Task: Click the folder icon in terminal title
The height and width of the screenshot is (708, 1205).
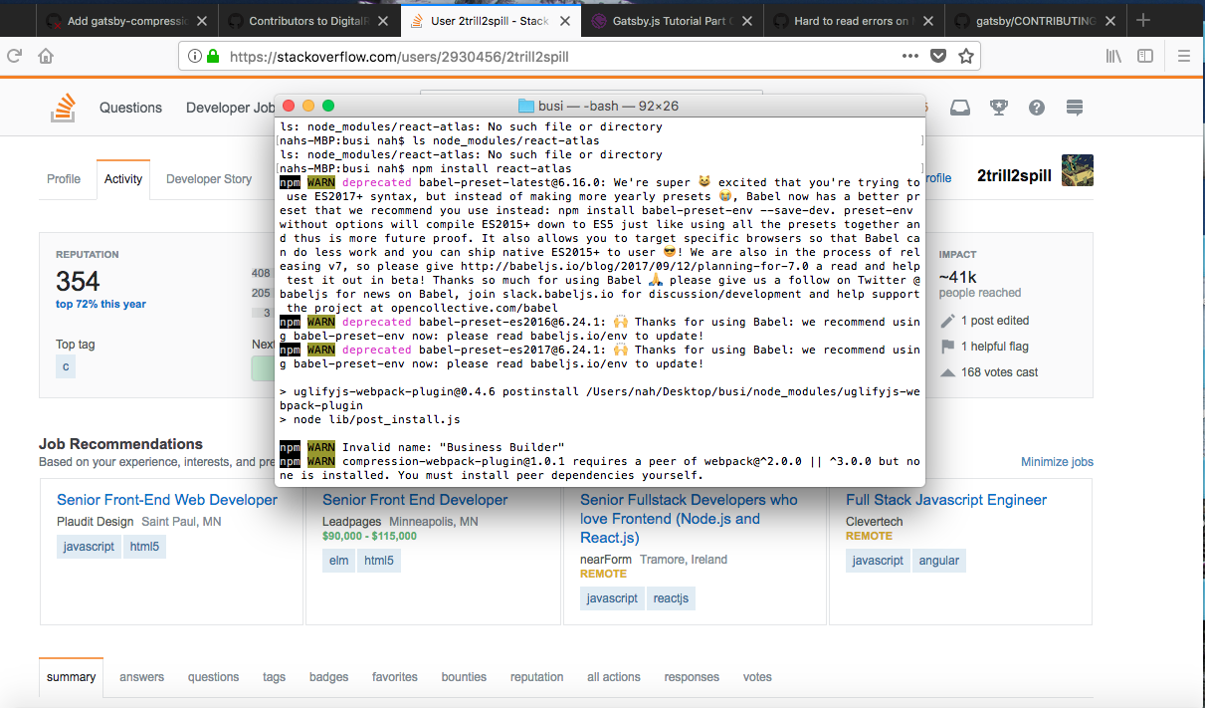Action: pos(526,106)
